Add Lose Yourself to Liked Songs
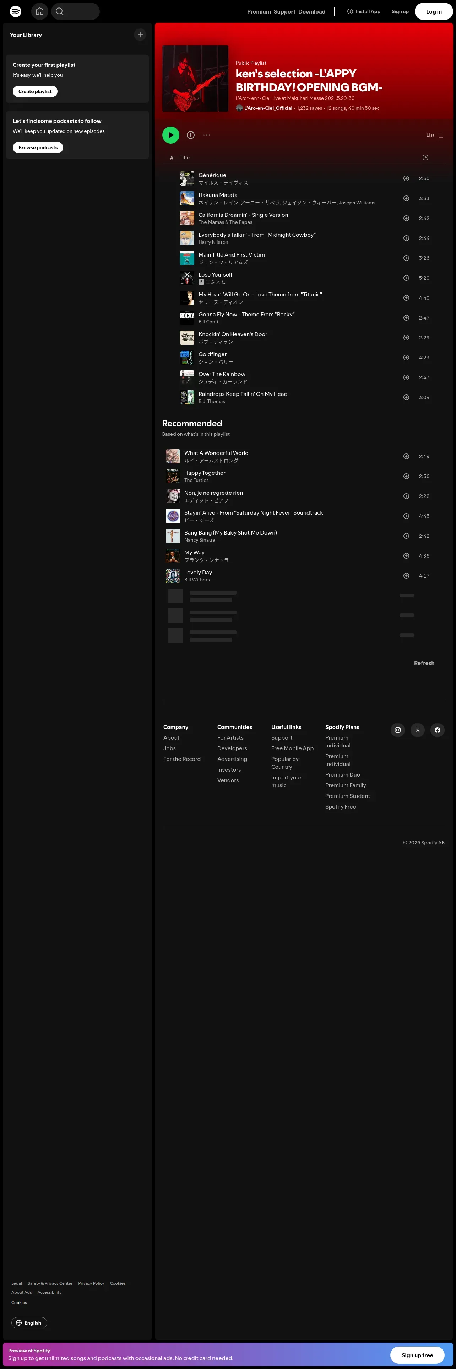 click(406, 278)
